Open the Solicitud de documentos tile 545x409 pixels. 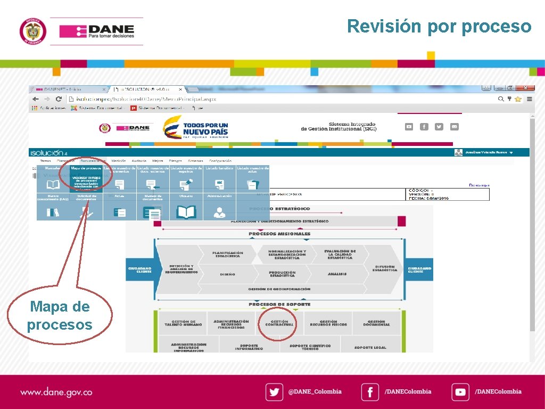(x=86, y=207)
